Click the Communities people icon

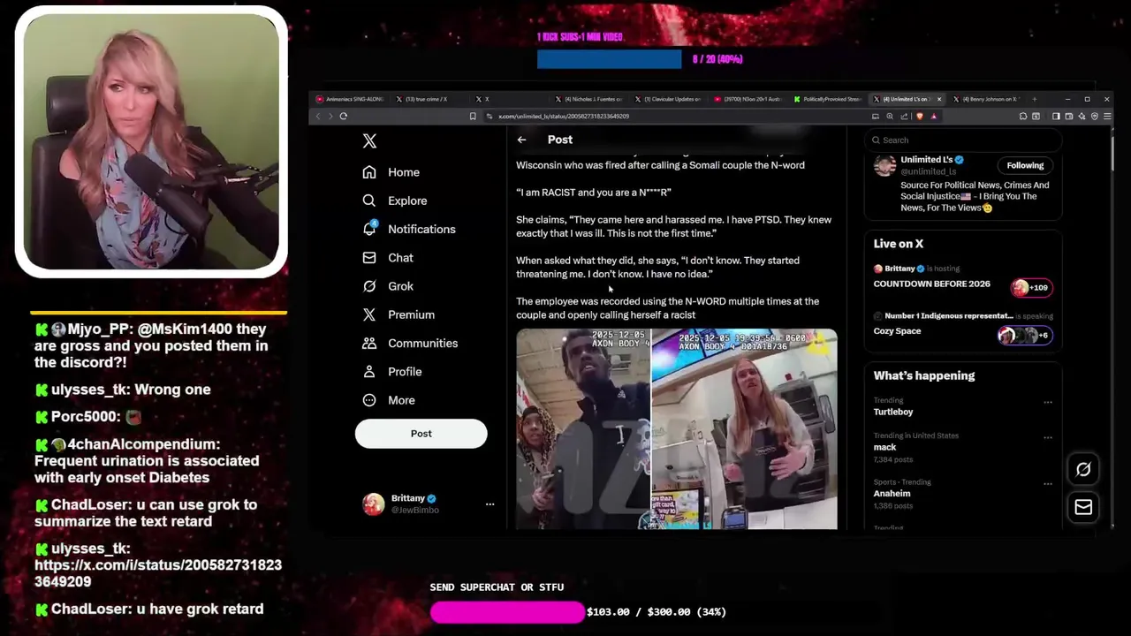pyautogui.click(x=369, y=343)
